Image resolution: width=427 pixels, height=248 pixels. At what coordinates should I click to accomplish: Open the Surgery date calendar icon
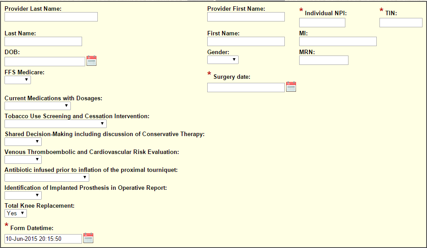[x=291, y=87]
